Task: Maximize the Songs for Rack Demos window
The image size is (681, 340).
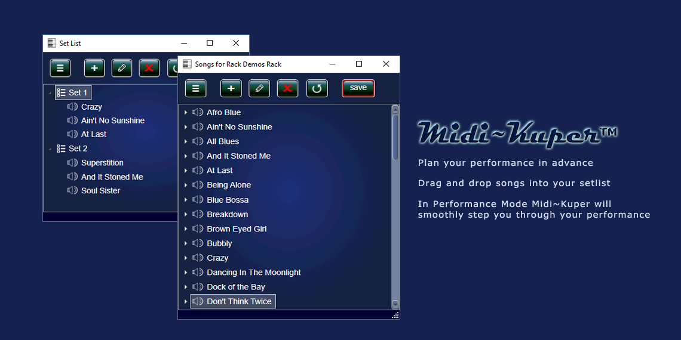Action: pyautogui.click(x=359, y=64)
